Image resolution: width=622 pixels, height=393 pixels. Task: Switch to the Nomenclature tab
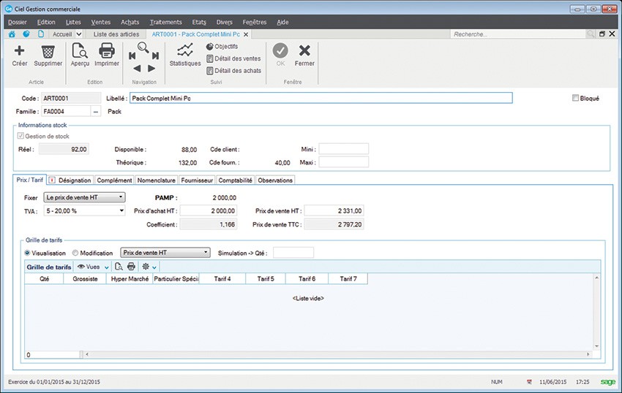(157, 180)
